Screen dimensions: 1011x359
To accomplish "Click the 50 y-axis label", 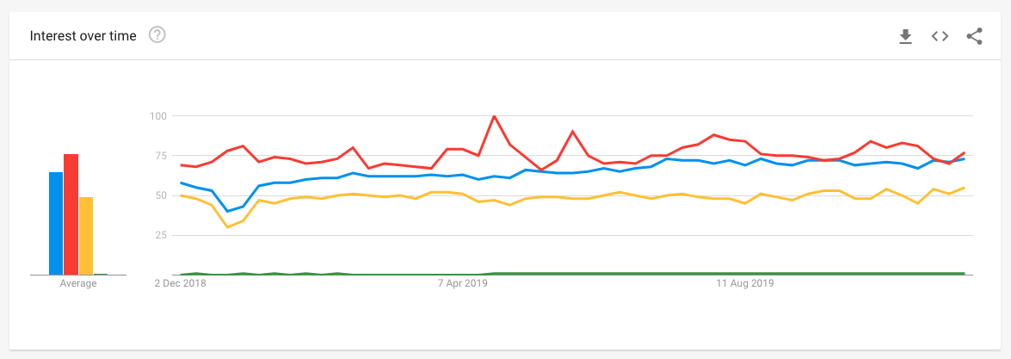I will coord(159,195).
